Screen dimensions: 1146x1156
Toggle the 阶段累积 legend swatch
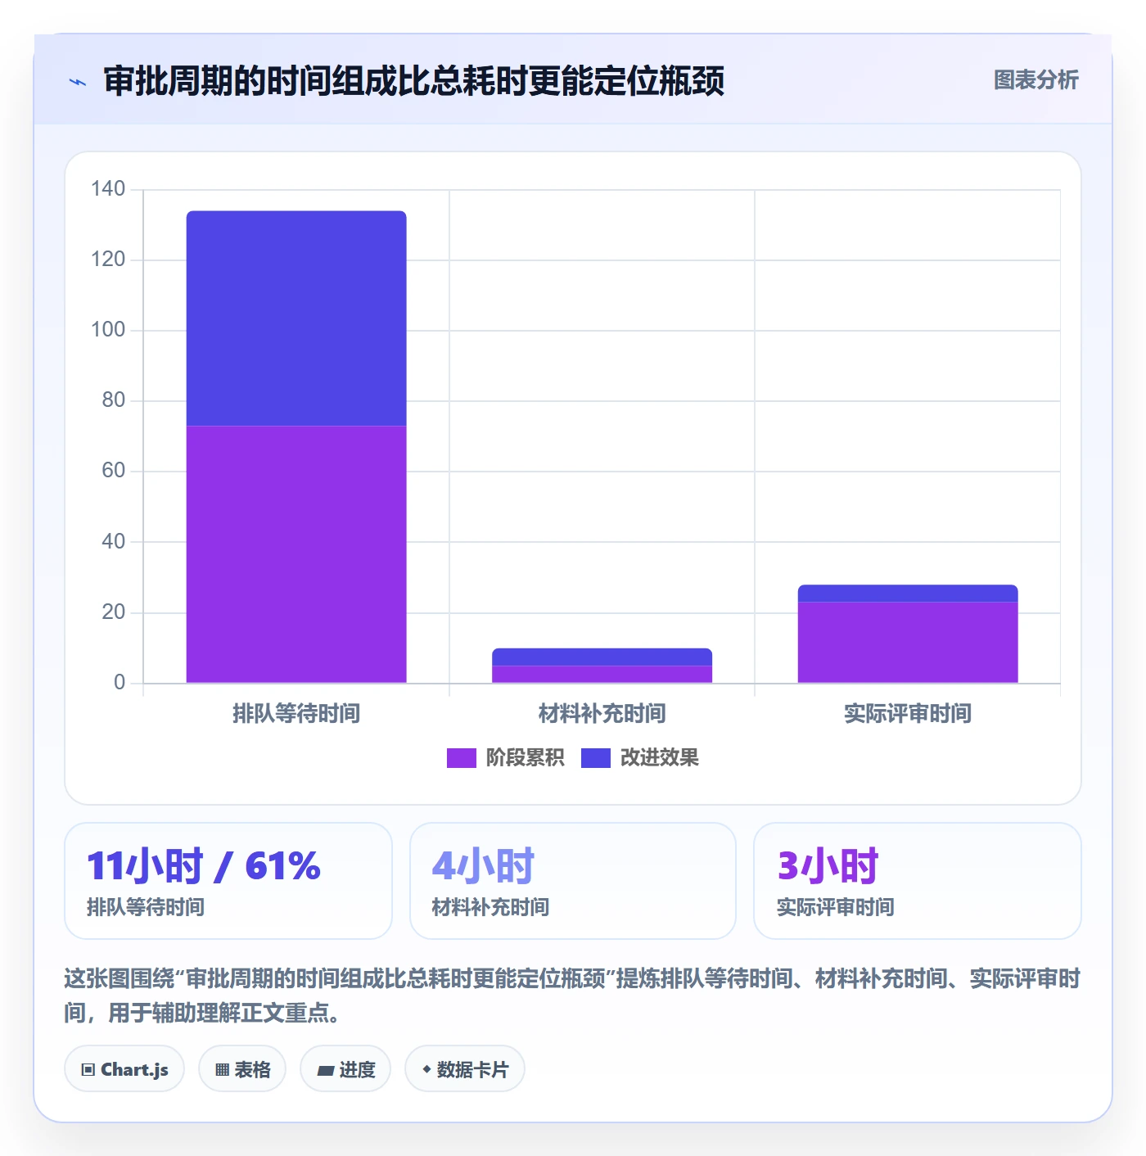click(x=461, y=758)
